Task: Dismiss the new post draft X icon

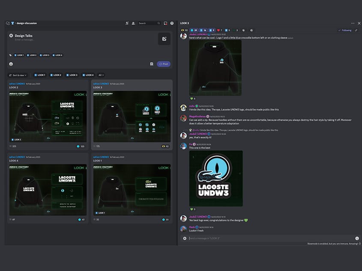Action: pos(11,35)
